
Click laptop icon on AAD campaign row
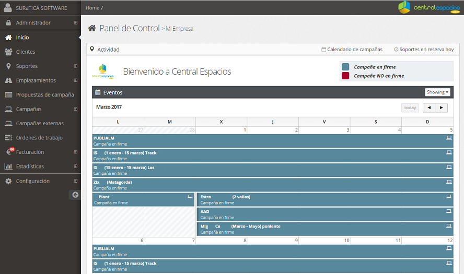pos(449,211)
